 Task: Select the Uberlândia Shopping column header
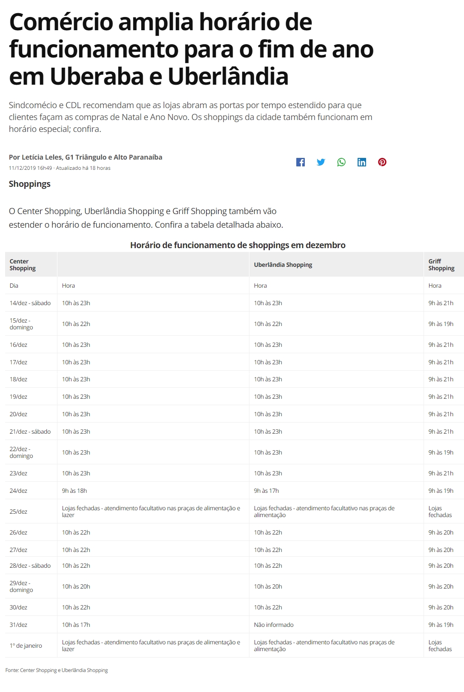[283, 265]
